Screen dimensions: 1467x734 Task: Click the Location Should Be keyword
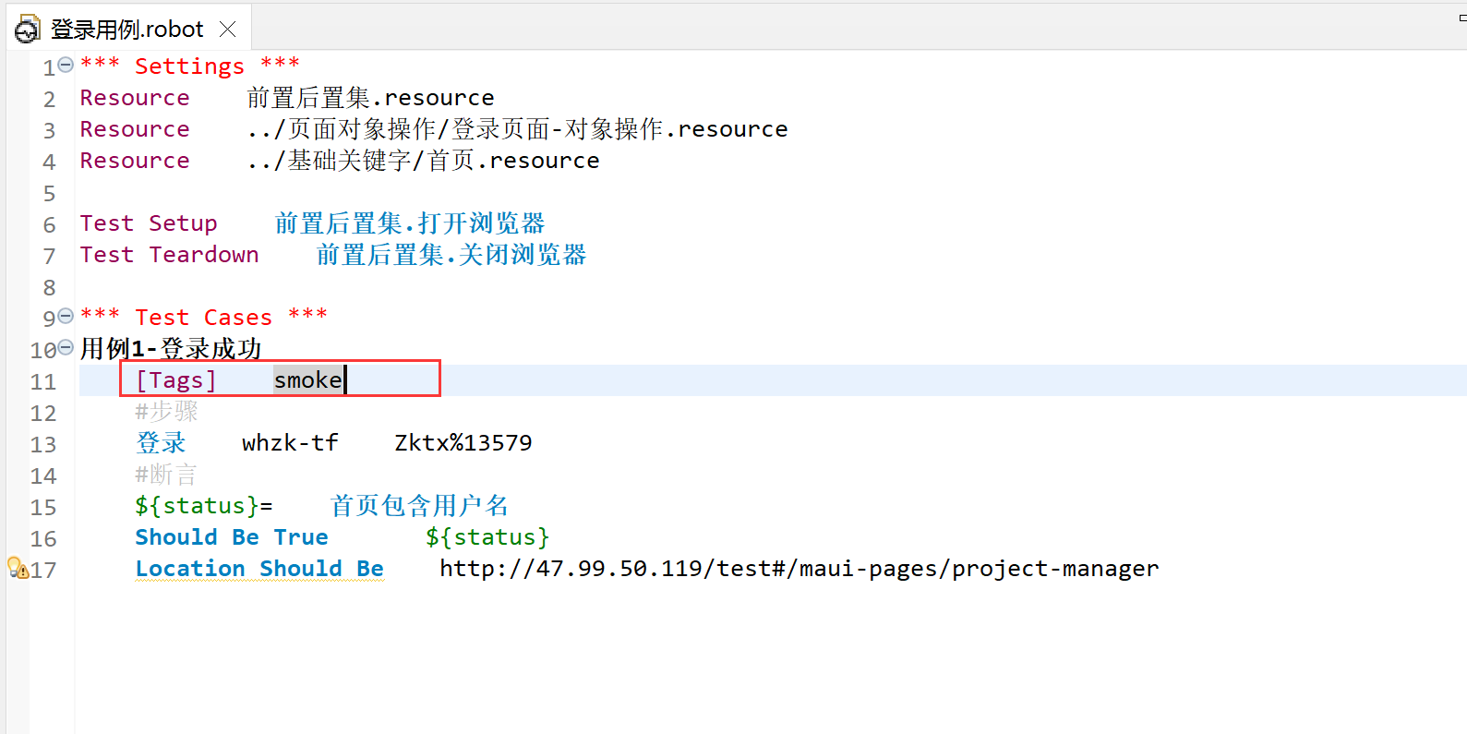(259, 569)
